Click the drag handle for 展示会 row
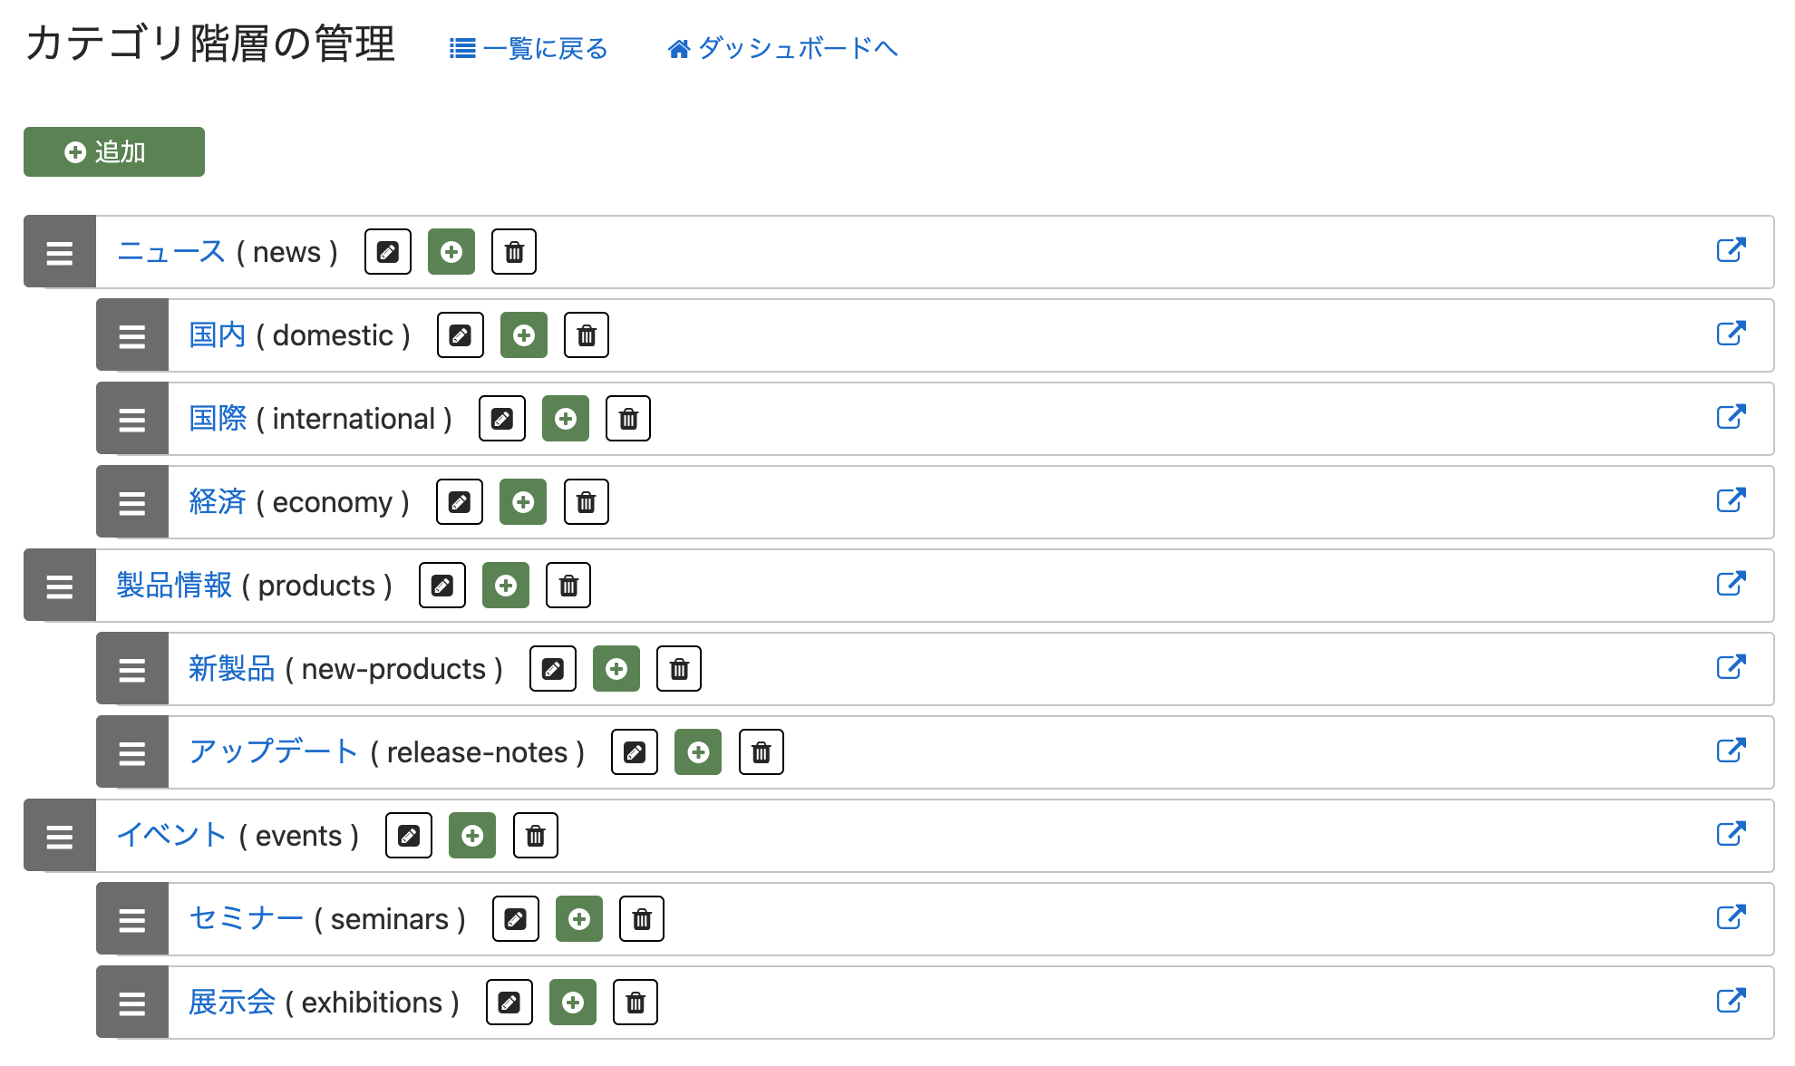 (132, 1003)
